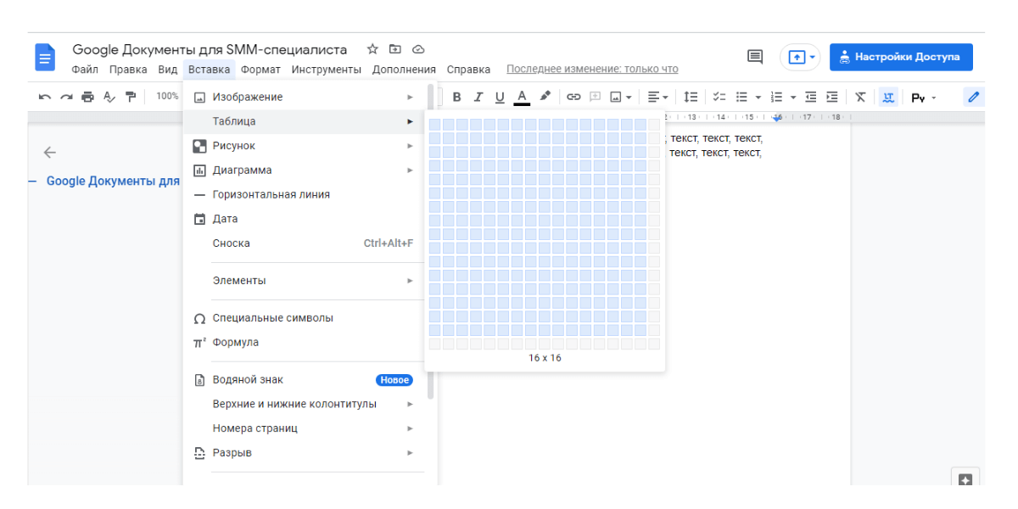
Task: Star the document with star icon
Action: tap(372, 49)
